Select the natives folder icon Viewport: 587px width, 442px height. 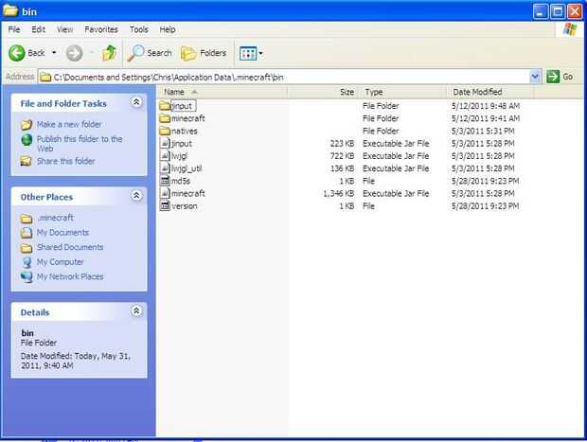[x=165, y=131]
